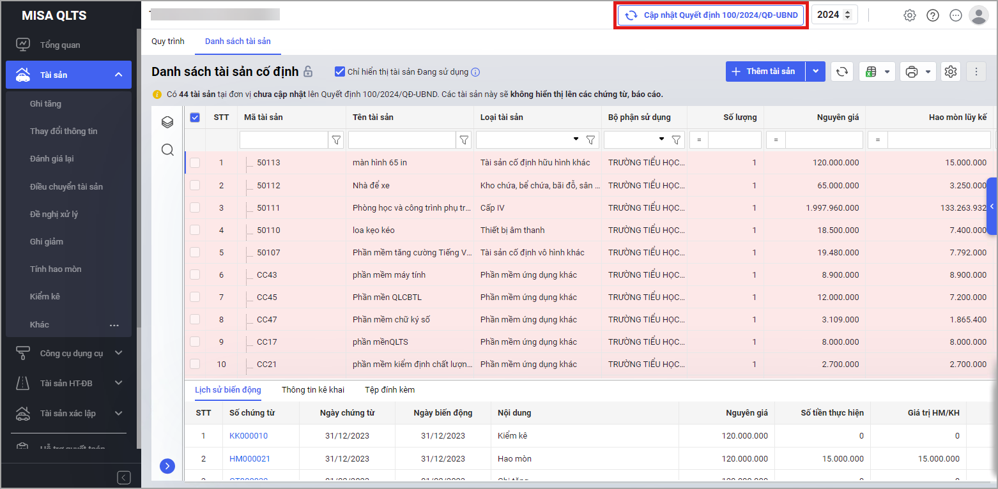Click the refresh data icon in toolbar
998x489 pixels.
(842, 71)
